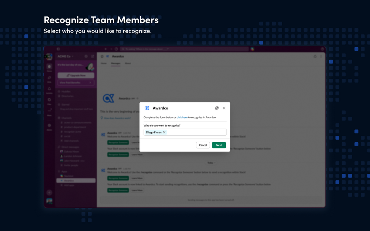The width and height of the screenshot is (370, 231).
Task: Select Awardco in Apps list
Action: 76,181
